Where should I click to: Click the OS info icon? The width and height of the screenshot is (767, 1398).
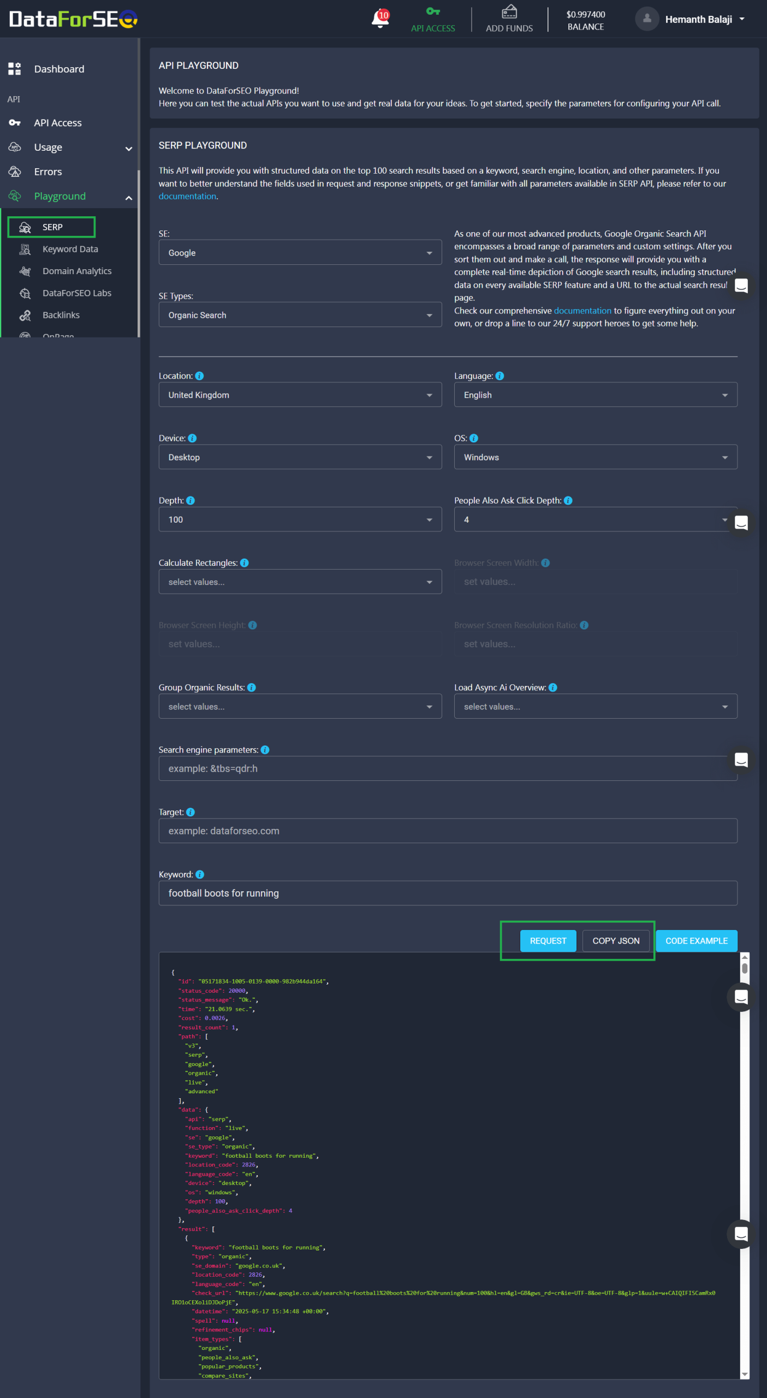coord(474,438)
